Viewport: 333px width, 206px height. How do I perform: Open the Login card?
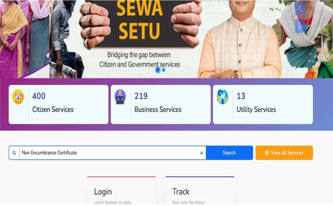click(121, 190)
